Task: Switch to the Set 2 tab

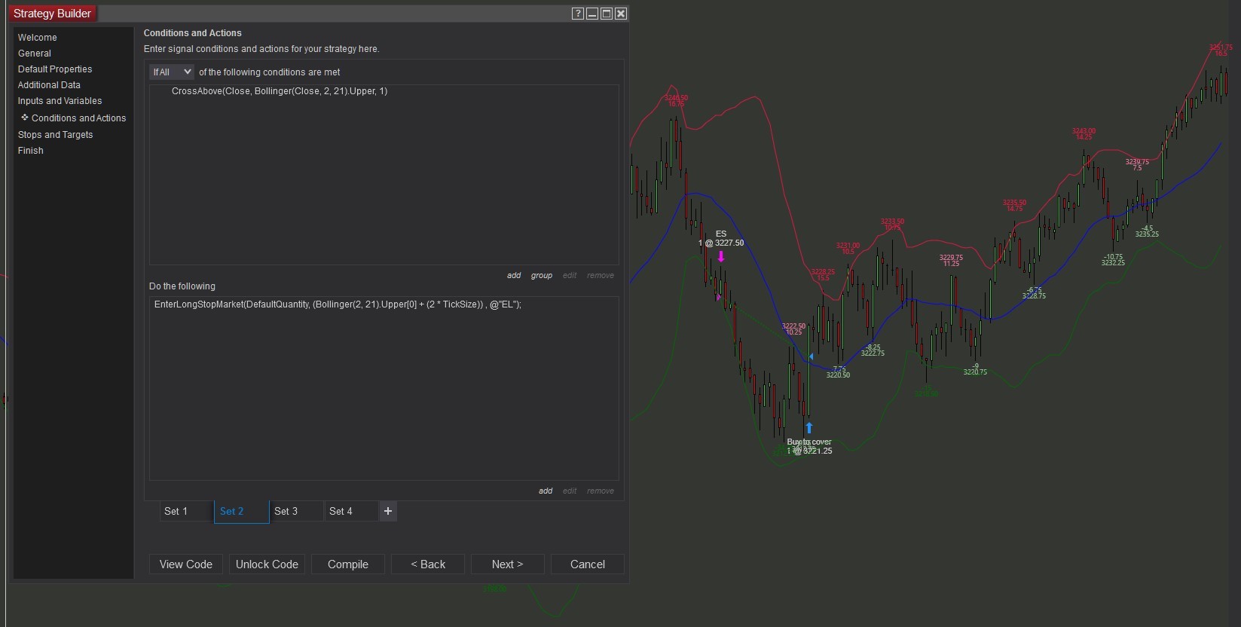Action: point(241,511)
